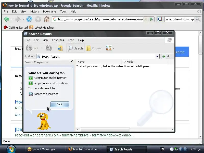The image size is (204, 153).
Task: Click right arrow of results horizontal scrollbar
Action: point(172,130)
